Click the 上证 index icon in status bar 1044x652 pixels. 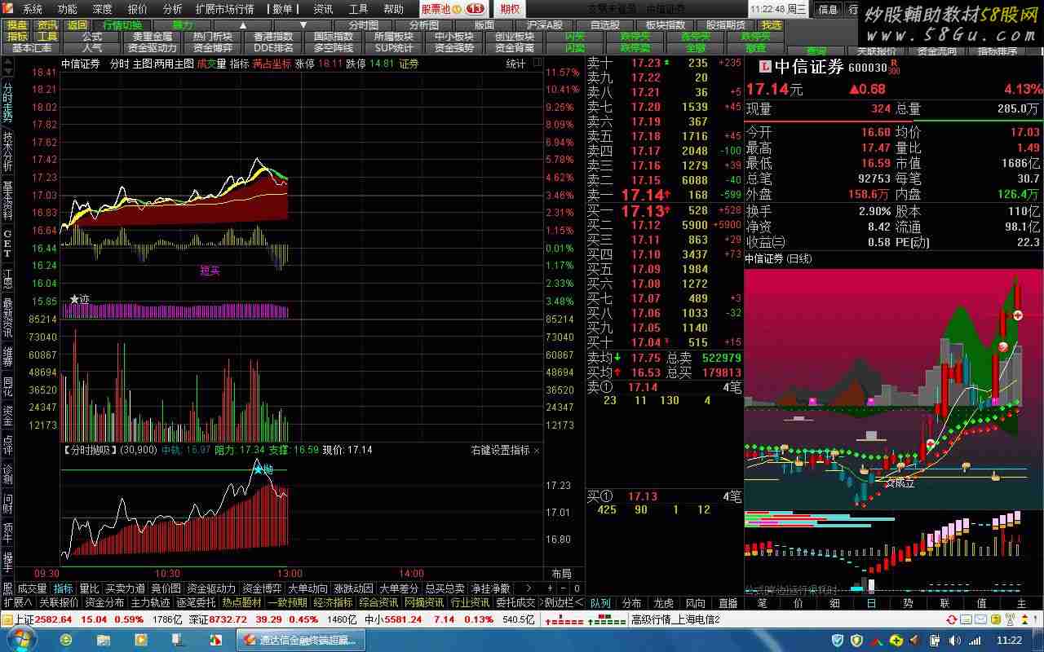[7, 619]
